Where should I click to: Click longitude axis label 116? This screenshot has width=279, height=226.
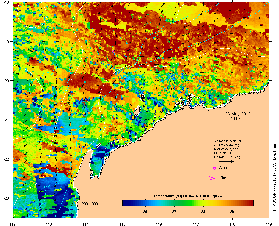coord(159,224)
